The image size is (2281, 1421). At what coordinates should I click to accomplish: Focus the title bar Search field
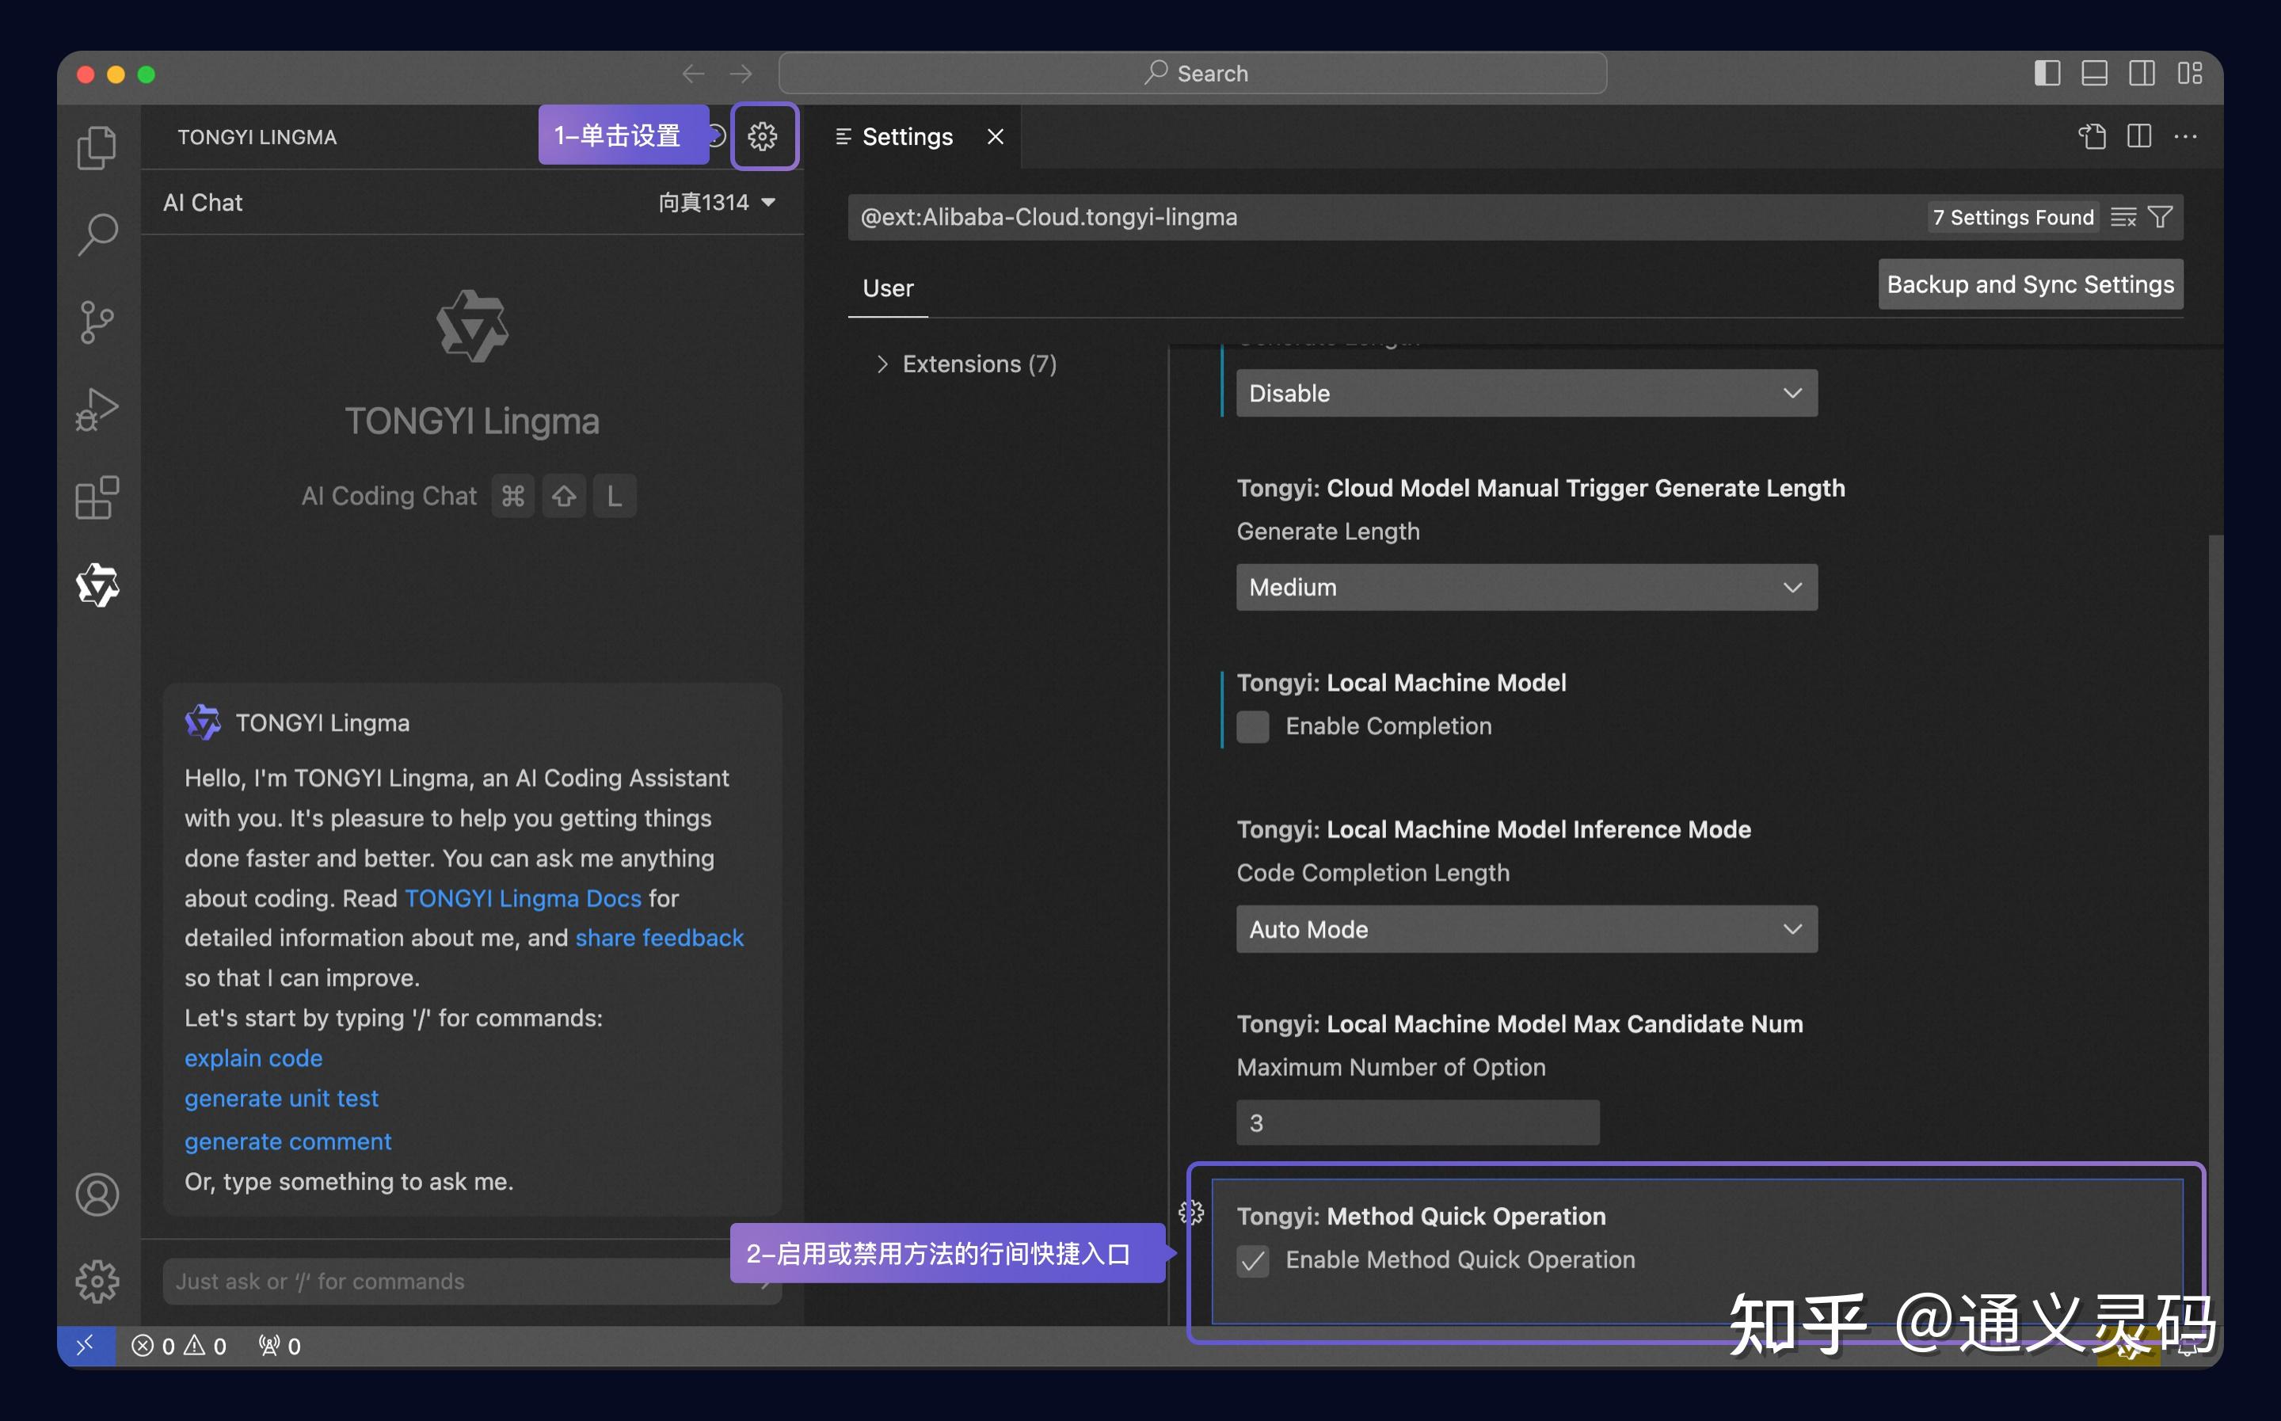(1192, 74)
